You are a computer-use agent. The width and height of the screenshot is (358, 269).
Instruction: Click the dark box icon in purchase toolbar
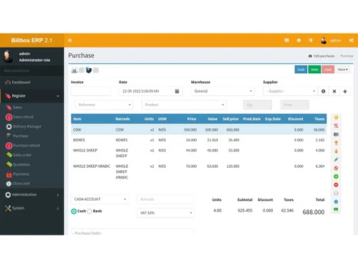[89, 70]
